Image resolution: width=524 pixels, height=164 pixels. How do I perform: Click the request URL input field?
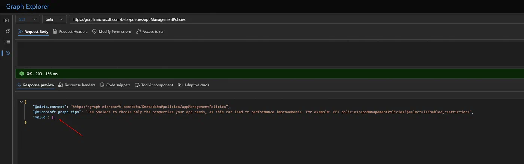(296, 19)
